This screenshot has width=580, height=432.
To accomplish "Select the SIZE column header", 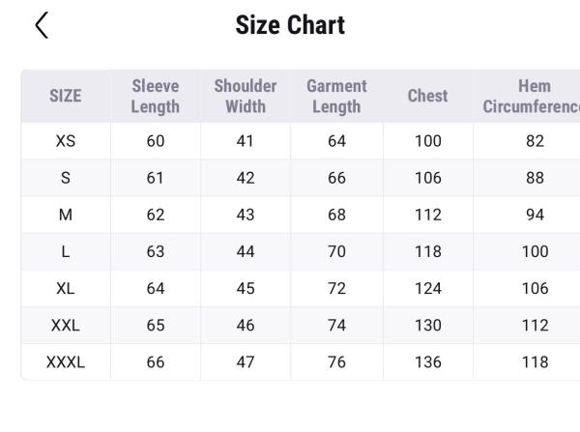I will (x=66, y=96).
